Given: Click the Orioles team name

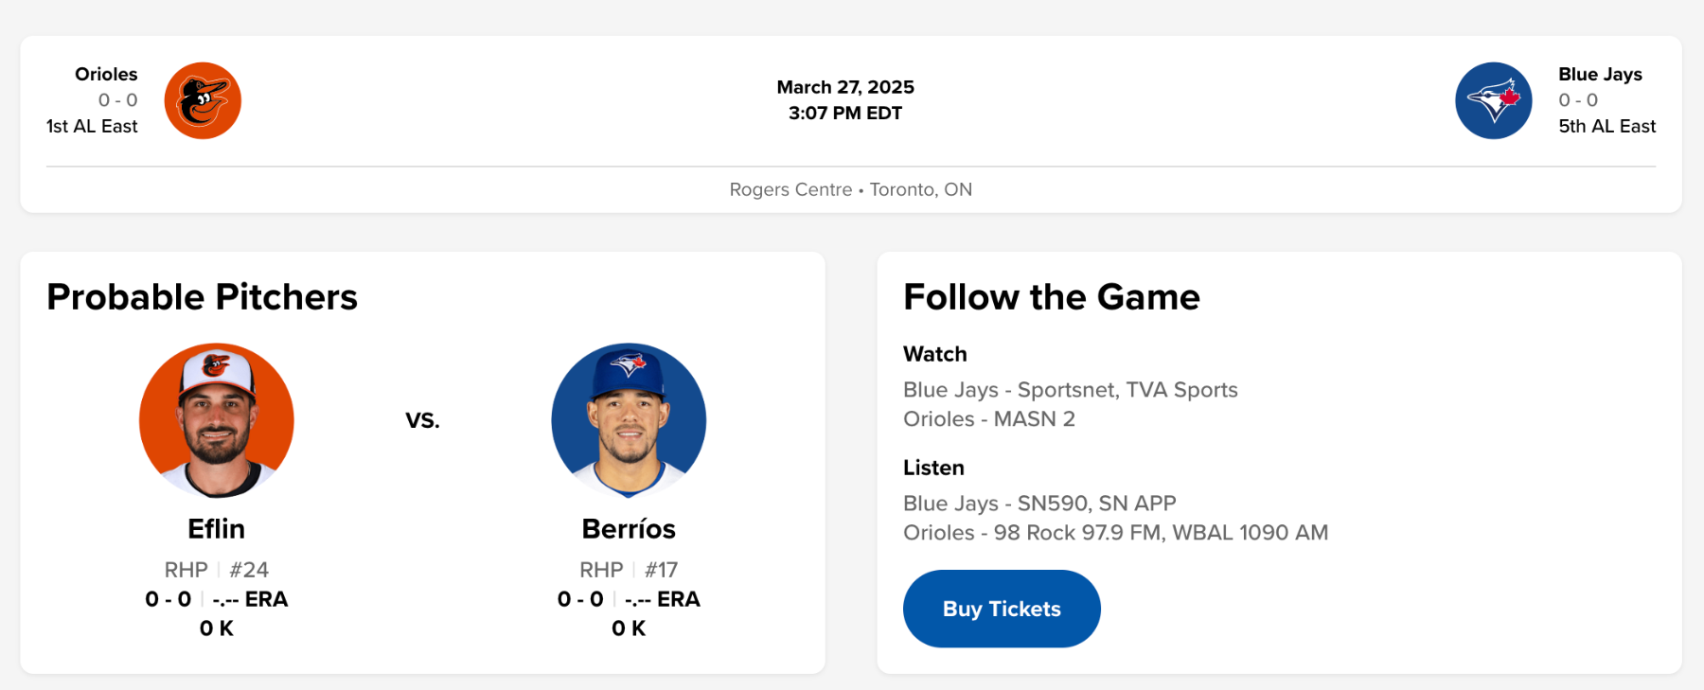Looking at the screenshot, I should coord(106,74).
